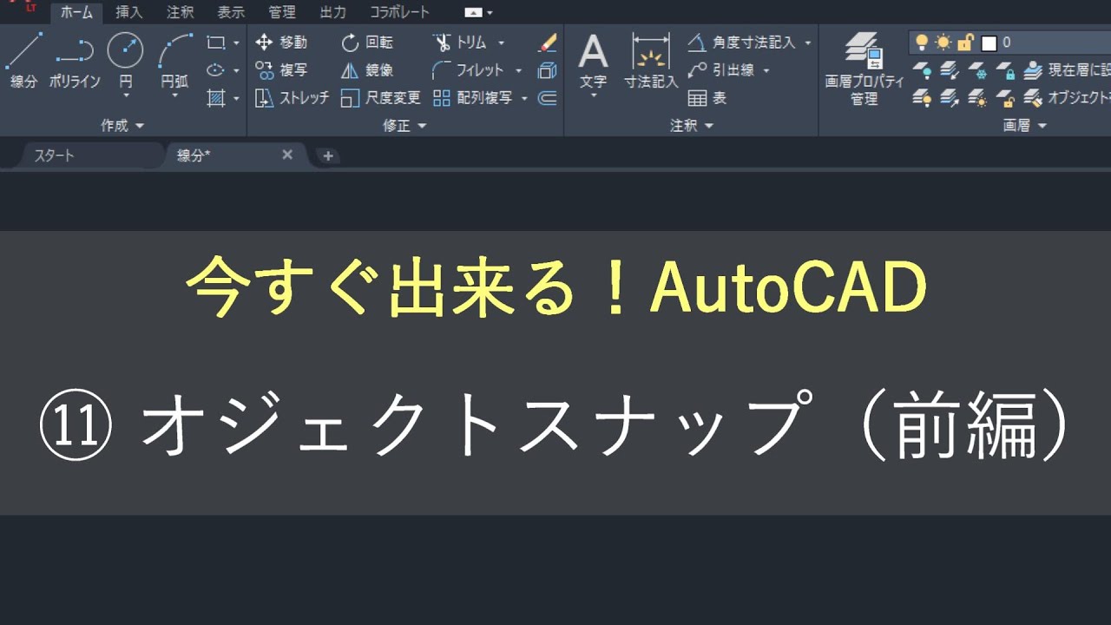Open the 注釈 ribbon tab
1111x625 pixels.
click(181, 12)
